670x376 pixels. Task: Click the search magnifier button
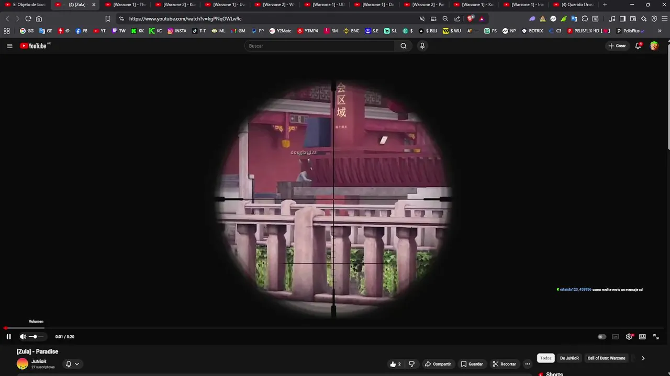pyautogui.click(x=404, y=46)
